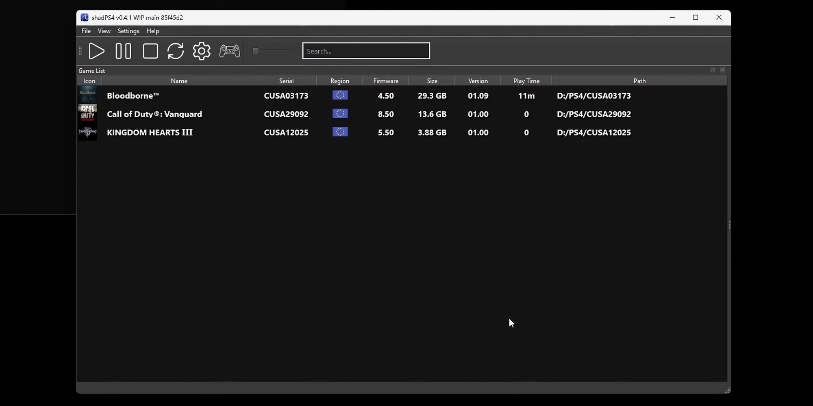Viewport: 813px width, 406px height.
Task: Sort by the Play Time column header
Action: click(x=526, y=81)
